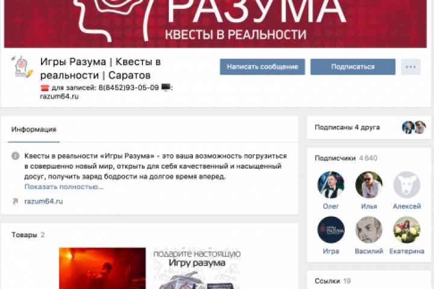Subscribe using the Подписаться button

[x=353, y=67]
